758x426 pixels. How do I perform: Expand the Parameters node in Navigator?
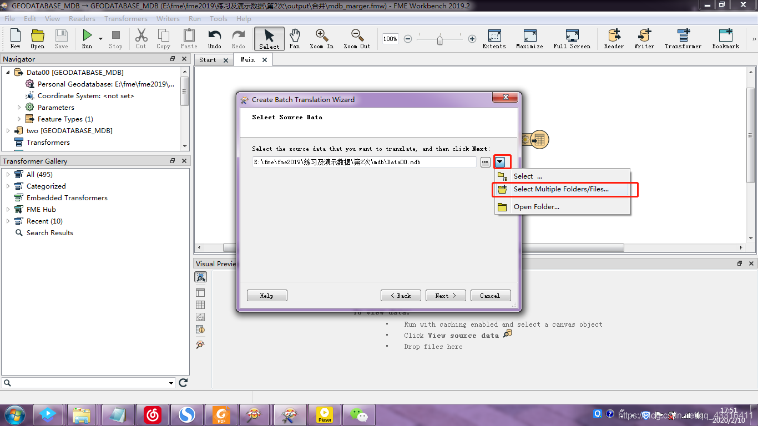click(x=19, y=107)
